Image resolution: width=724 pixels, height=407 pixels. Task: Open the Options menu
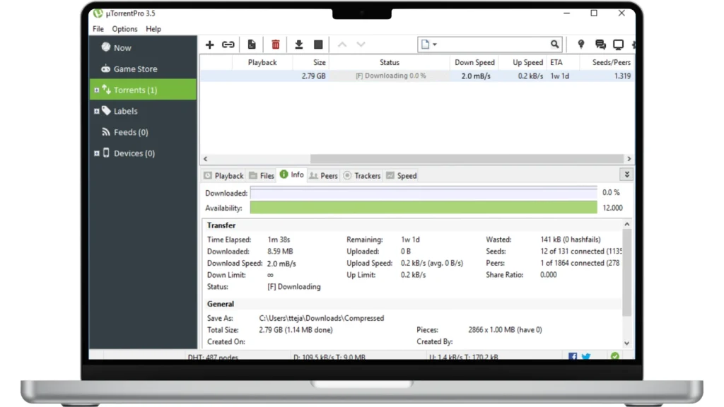coord(124,29)
